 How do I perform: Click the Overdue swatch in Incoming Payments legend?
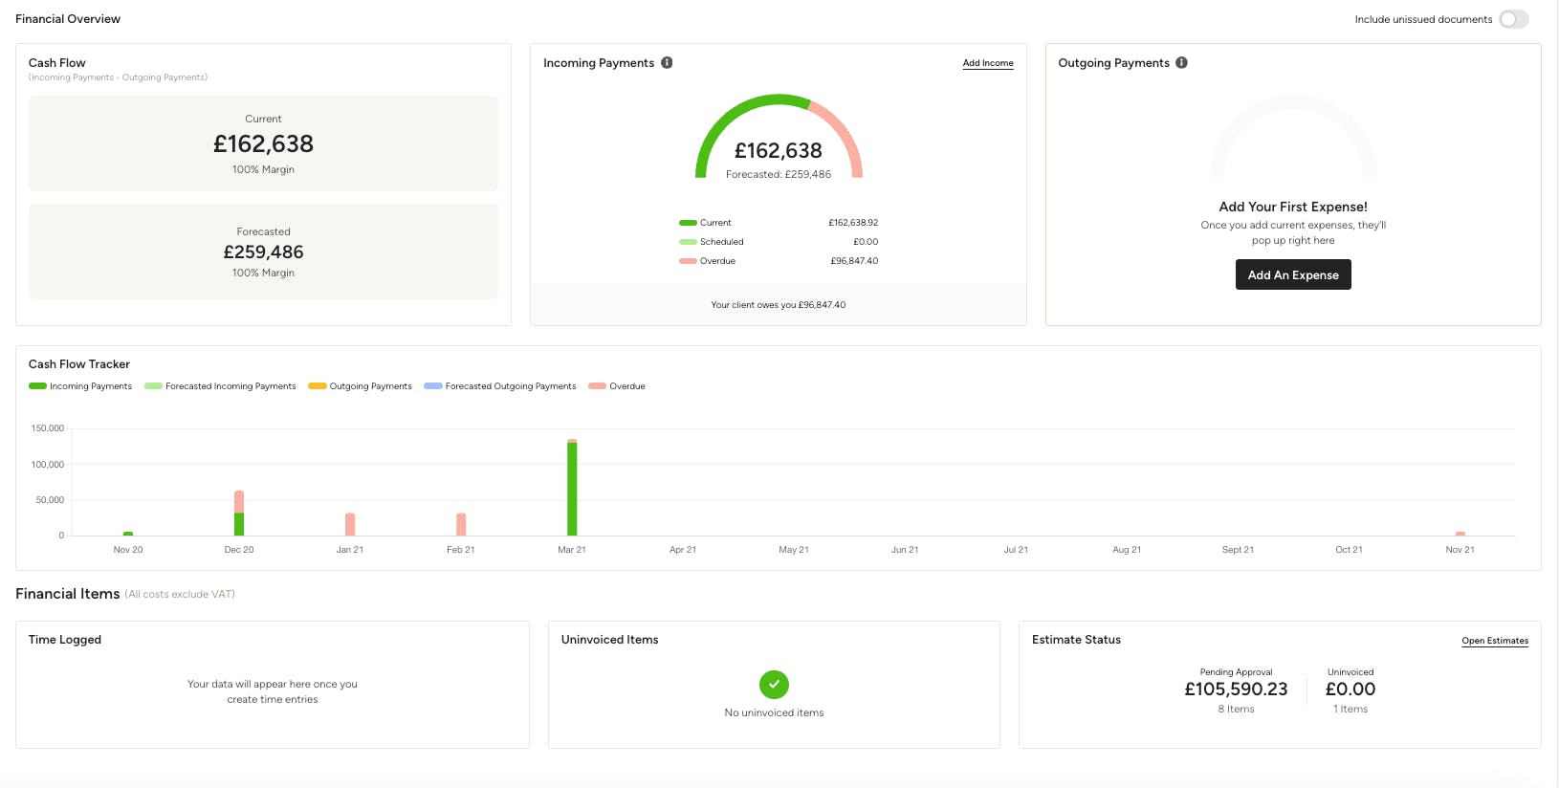[688, 261]
